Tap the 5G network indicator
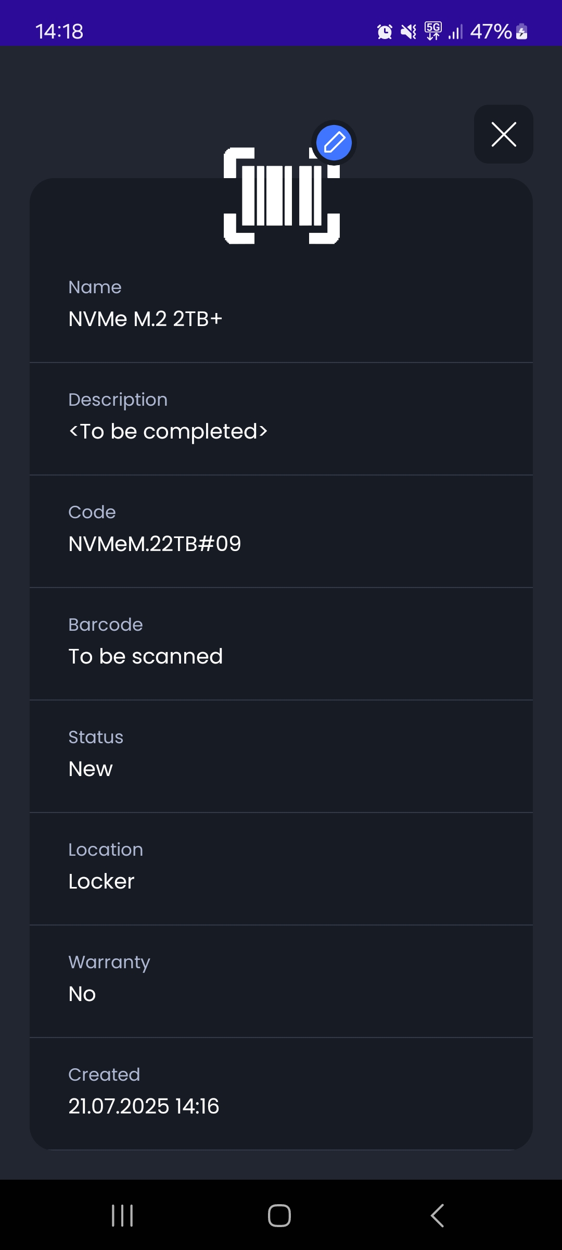The height and width of the screenshot is (1250, 562). point(433,31)
